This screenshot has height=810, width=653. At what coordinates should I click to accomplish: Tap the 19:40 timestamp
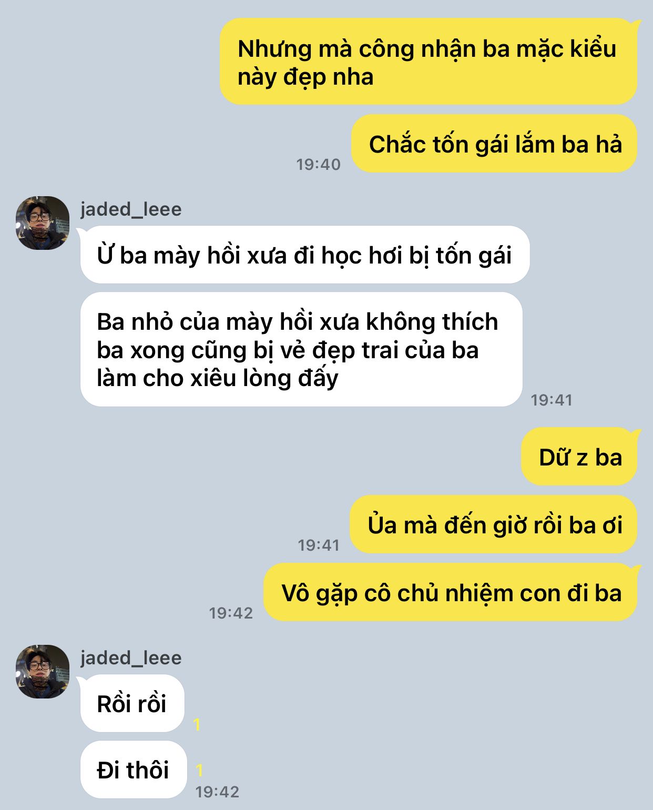tap(319, 164)
